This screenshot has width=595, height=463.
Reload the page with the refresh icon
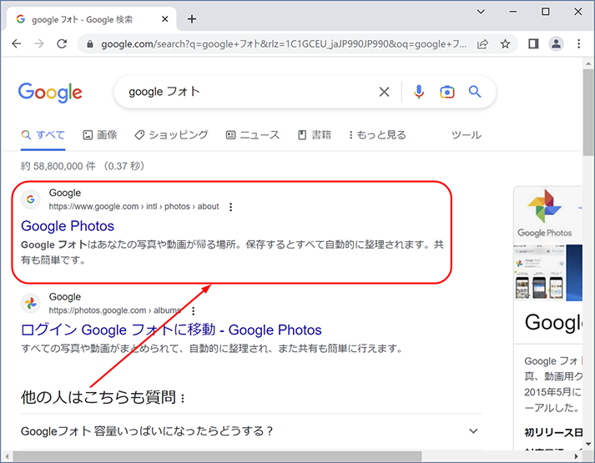tap(62, 44)
